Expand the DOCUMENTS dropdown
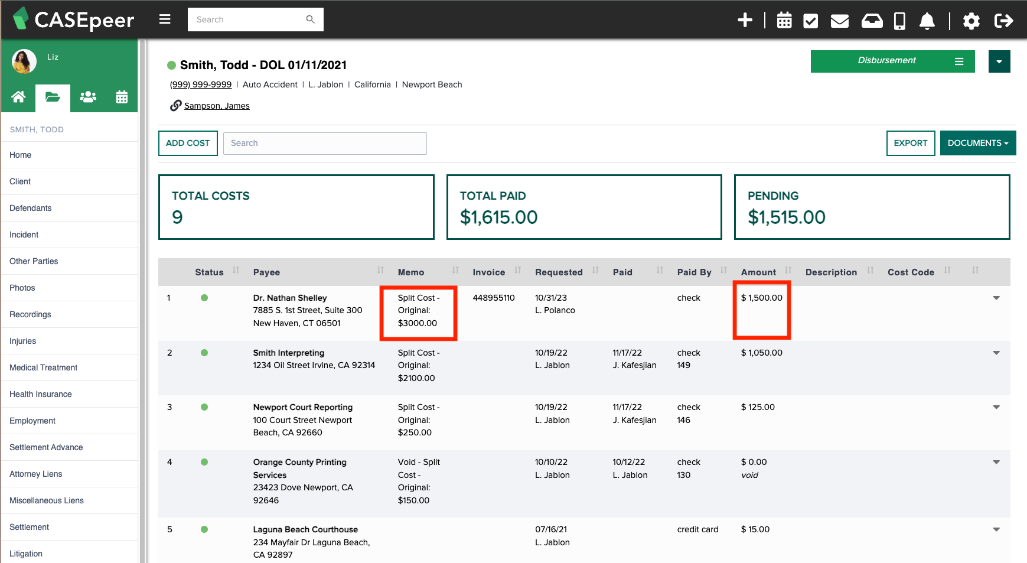Image resolution: width=1027 pixels, height=563 pixels. (978, 143)
